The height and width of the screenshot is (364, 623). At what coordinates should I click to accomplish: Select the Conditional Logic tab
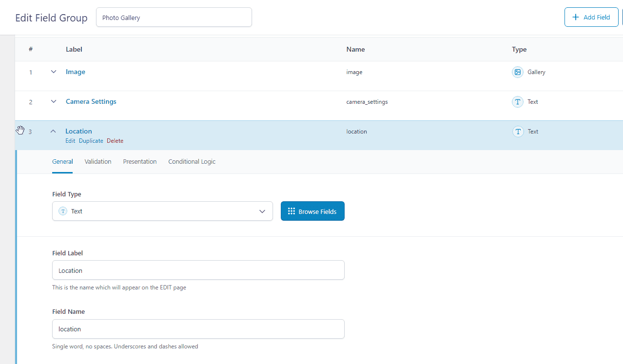point(192,162)
